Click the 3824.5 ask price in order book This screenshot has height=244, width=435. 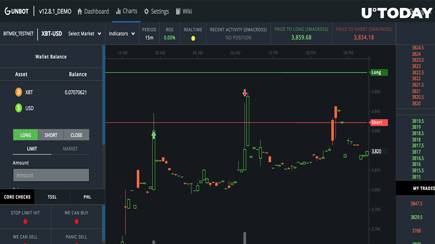(418, 48)
